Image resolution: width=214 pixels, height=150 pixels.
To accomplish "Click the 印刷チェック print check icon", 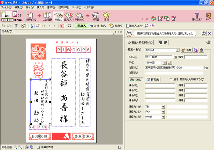I will pyautogui.click(x=82, y=16).
